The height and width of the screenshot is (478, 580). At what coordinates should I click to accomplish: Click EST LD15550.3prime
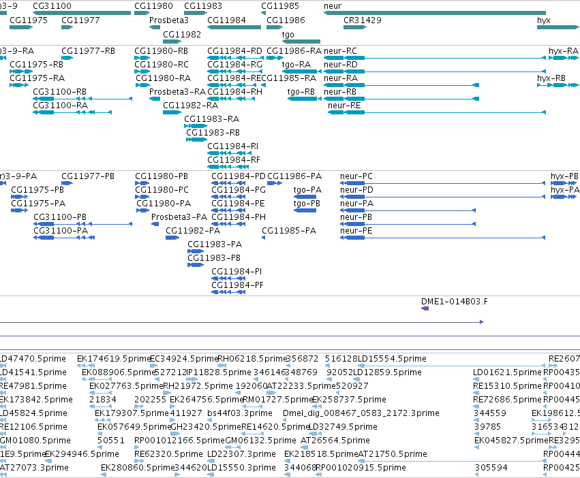pyautogui.click(x=241, y=468)
